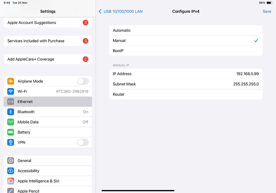
Task: Tap the VPN globe icon
Action: pos(11,142)
